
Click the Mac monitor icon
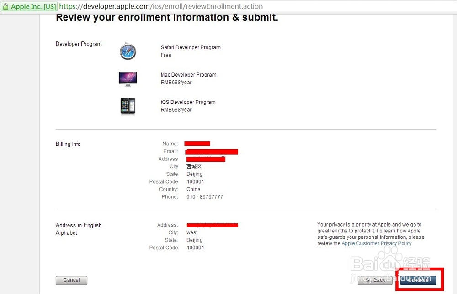point(128,79)
